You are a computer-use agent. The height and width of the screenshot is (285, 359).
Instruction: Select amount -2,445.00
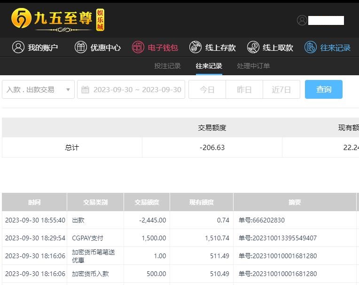[153, 220]
